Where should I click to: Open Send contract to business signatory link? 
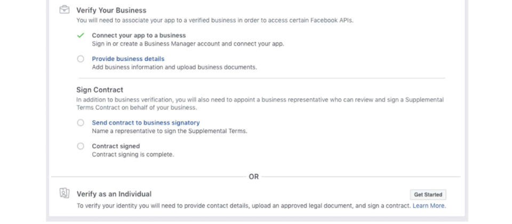(x=146, y=123)
